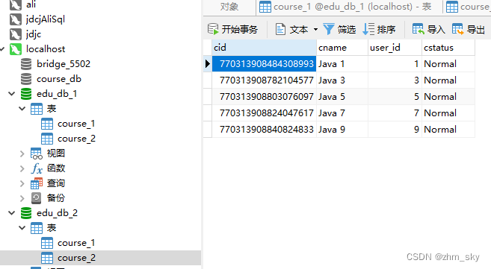This screenshot has height=269, width=491.
Task: Click 开始事务 begin transaction button
Action: [232, 30]
